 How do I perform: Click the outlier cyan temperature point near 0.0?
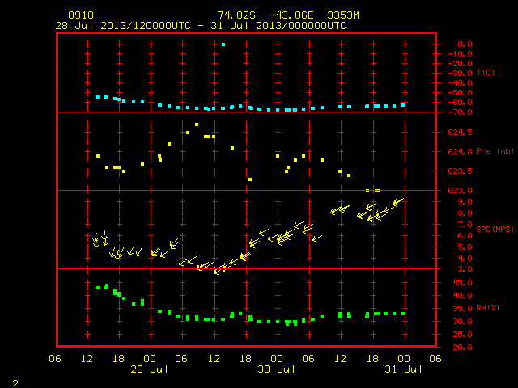coord(223,44)
